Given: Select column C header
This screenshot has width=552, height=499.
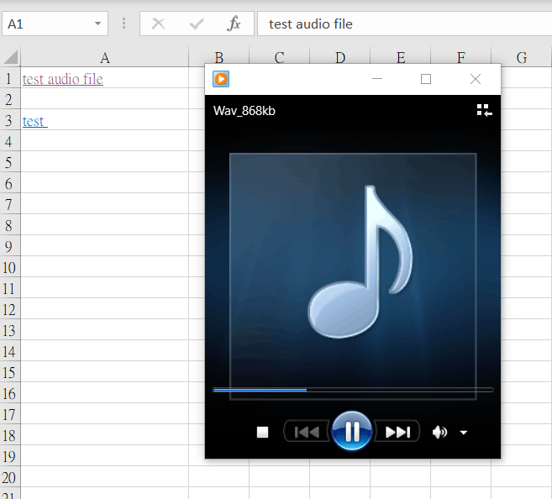Looking at the screenshot, I should click(x=279, y=56).
